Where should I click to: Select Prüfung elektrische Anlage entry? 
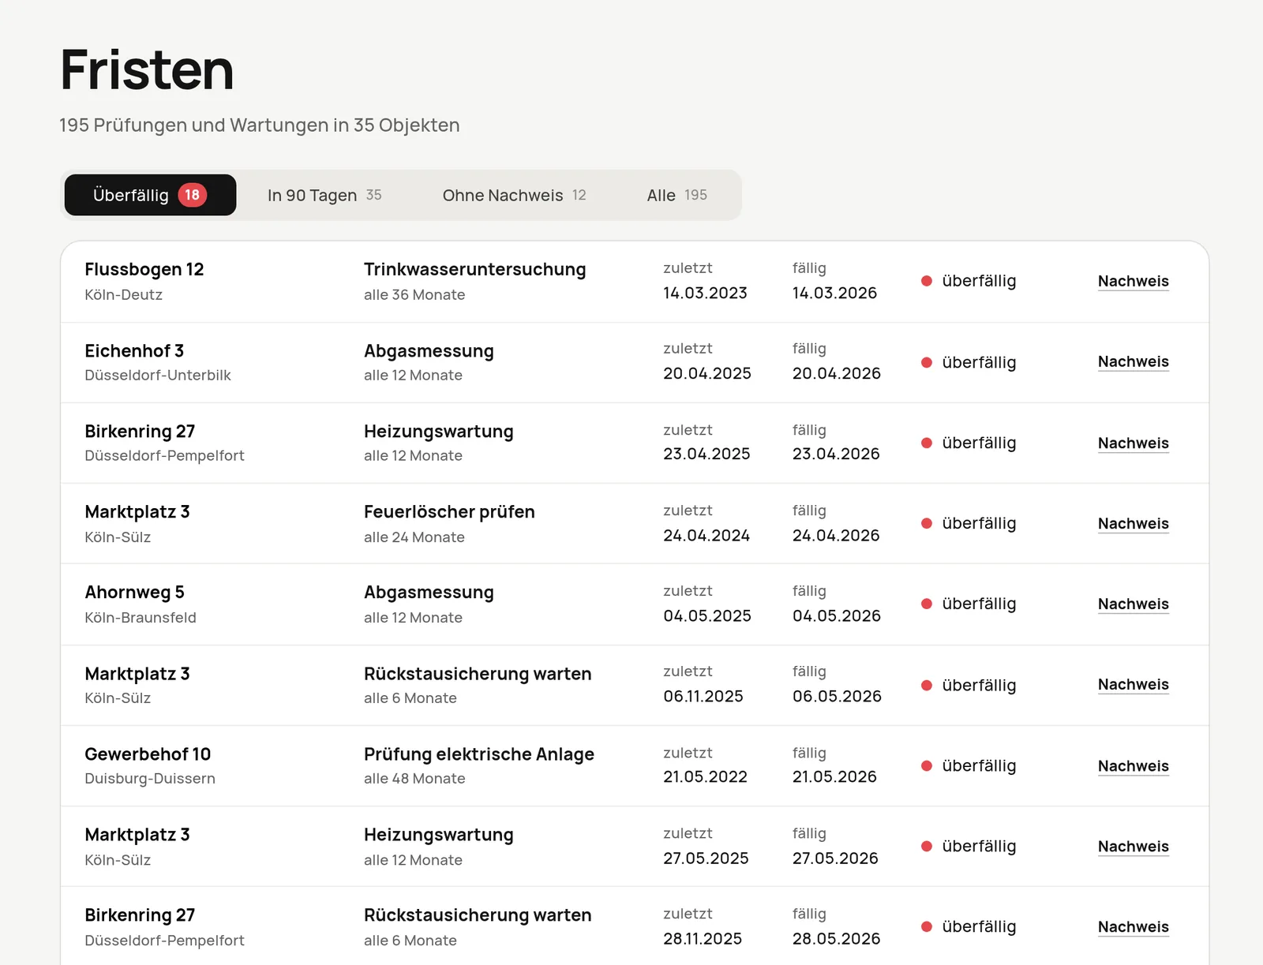point(479,754)
